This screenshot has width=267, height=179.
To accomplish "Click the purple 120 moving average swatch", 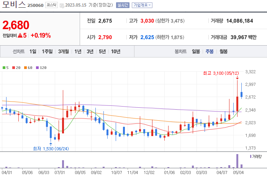I will (38, 68).
